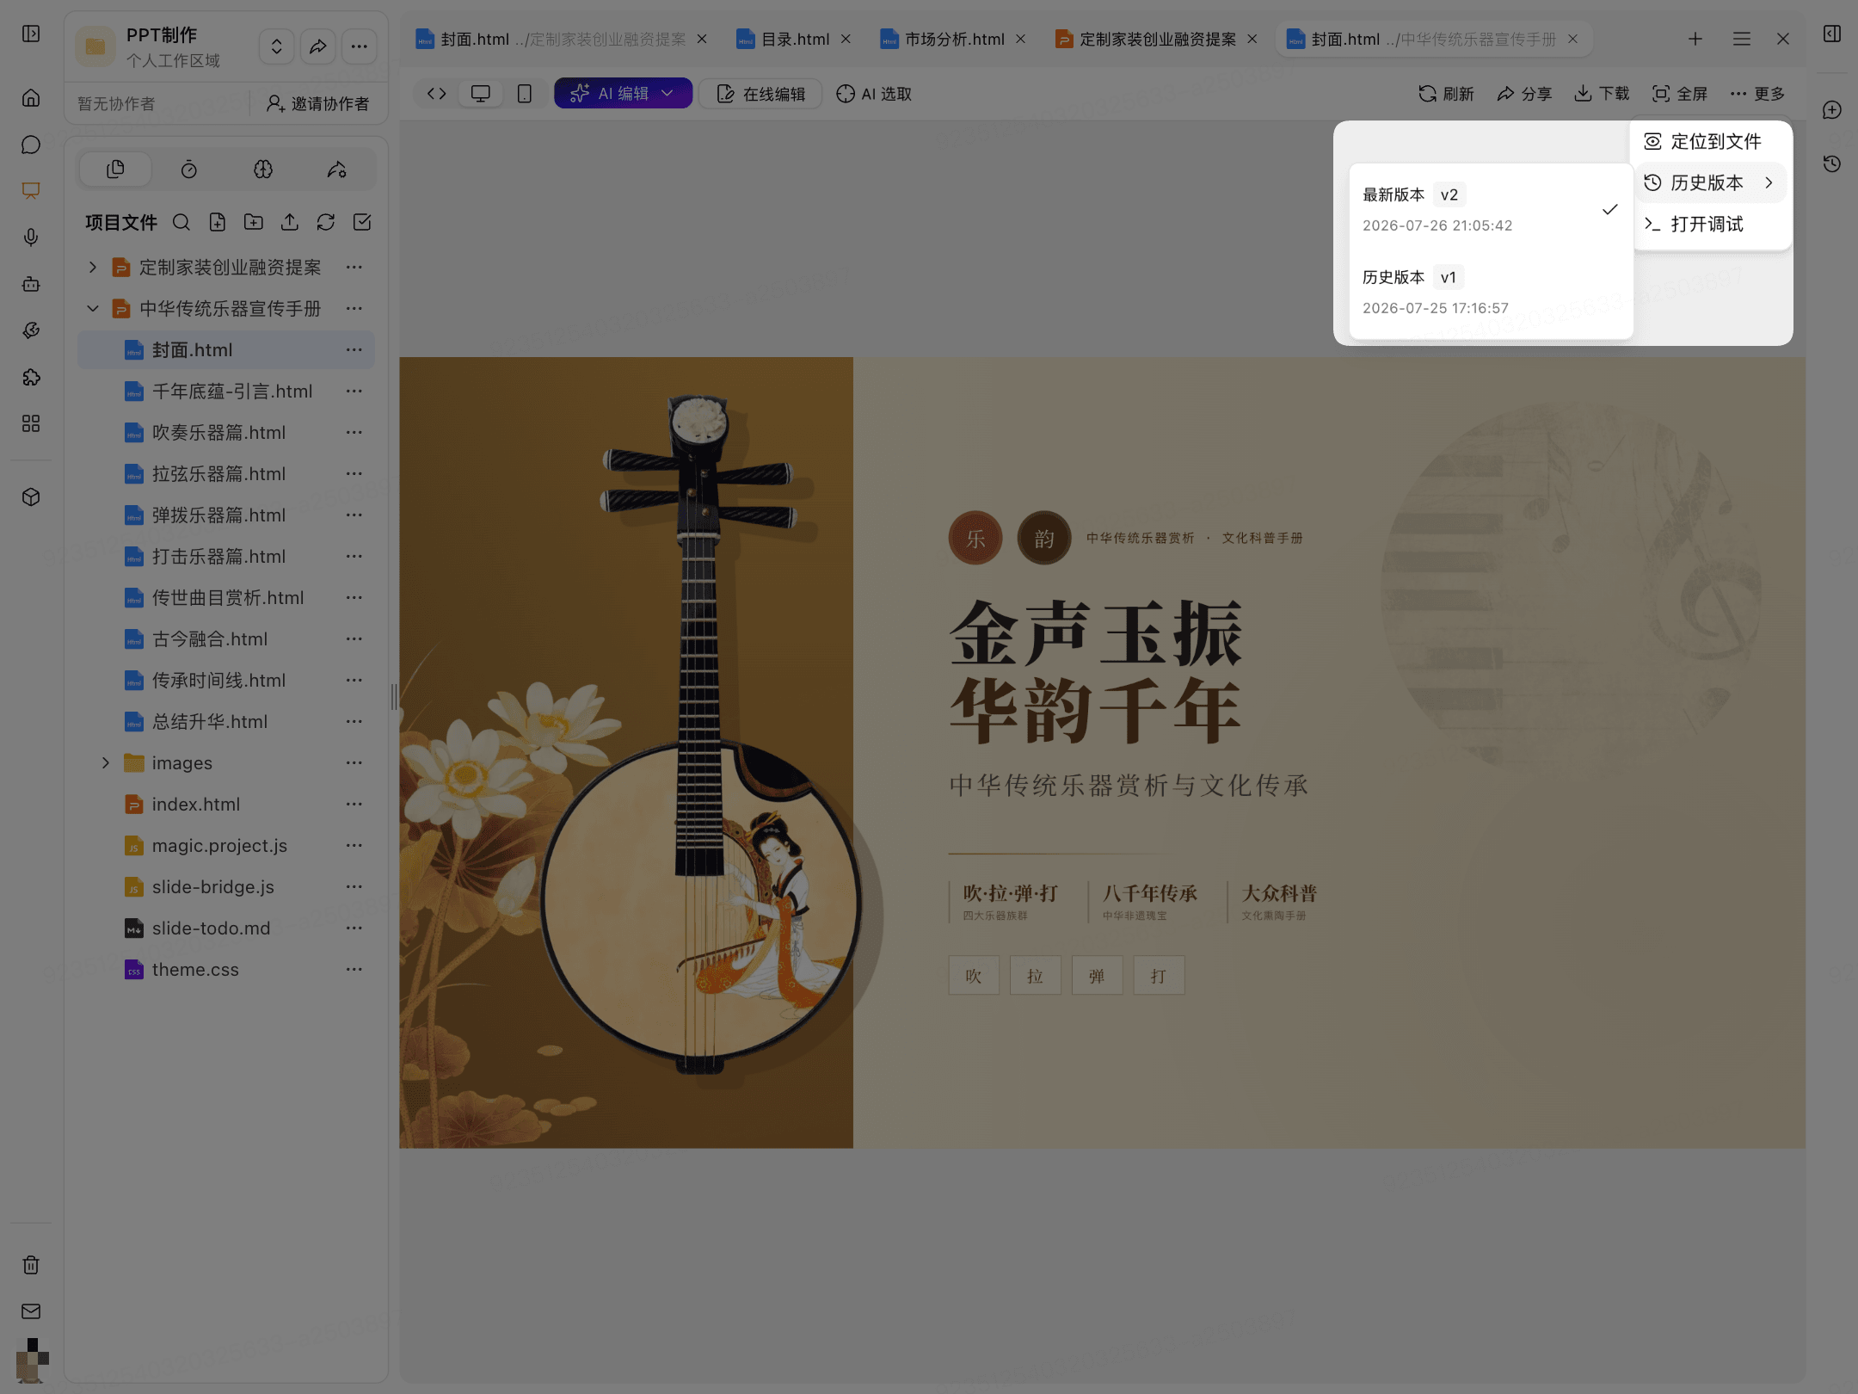
Task: Open the trash bin icon
Action: [x=31, y=1265]
